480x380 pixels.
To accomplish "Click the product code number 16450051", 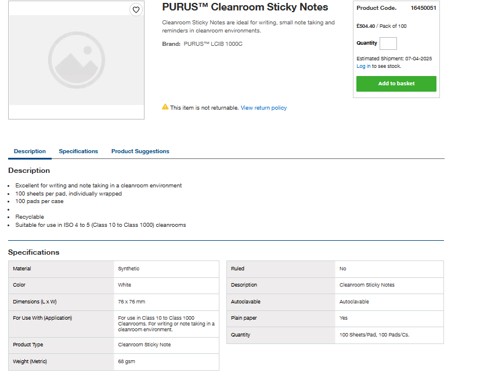I will 423,8.
